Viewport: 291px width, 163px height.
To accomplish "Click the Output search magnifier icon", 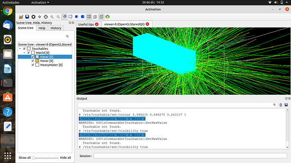I will point(274,105).
